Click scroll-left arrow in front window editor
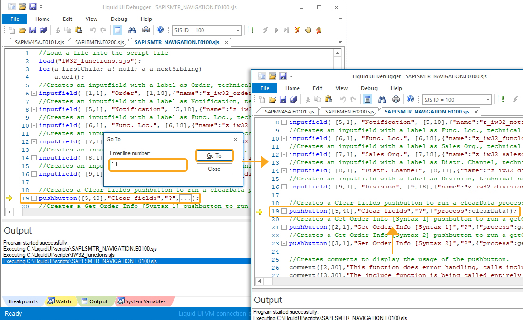523x320 pixels. tap(260, 282)
